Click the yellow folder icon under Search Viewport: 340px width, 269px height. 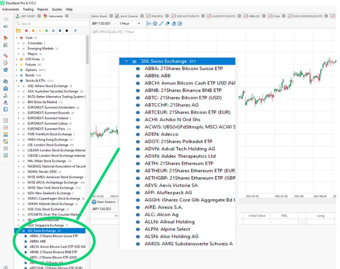(x=18, y=31)
